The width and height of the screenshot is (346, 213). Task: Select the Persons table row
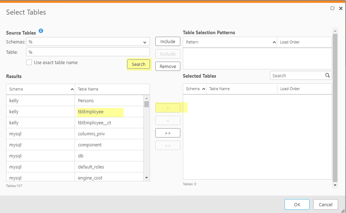pos(86,101)
